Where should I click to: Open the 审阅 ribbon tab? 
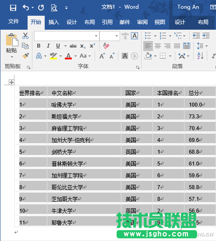(x=142, y=22)
